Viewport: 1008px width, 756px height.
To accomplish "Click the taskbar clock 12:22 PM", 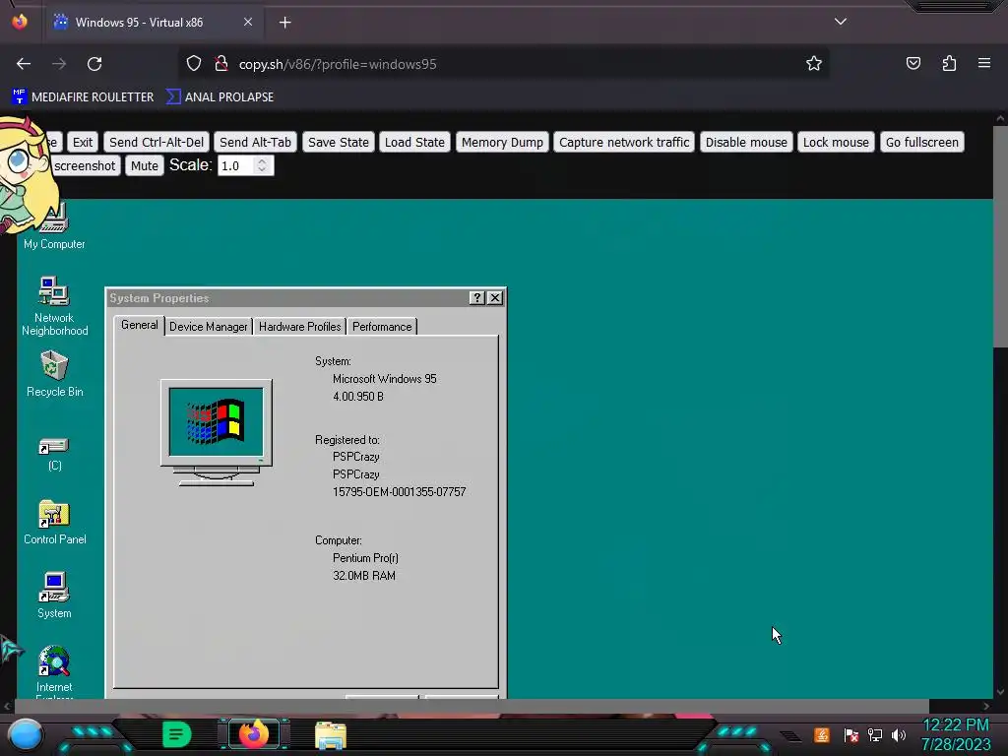I will [x=955, y=725].
